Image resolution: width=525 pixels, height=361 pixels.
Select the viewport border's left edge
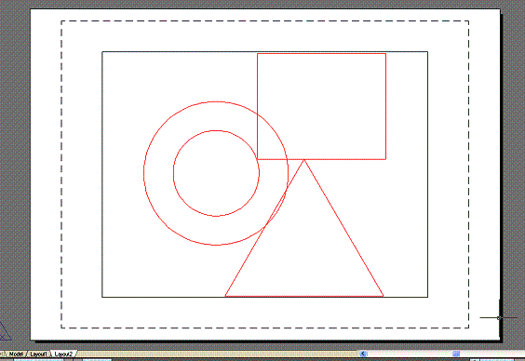[102, 174]
